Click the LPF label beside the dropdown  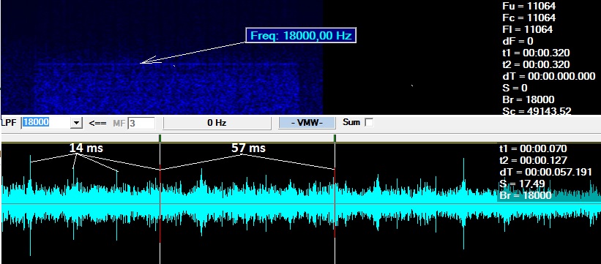click(9, 123)
